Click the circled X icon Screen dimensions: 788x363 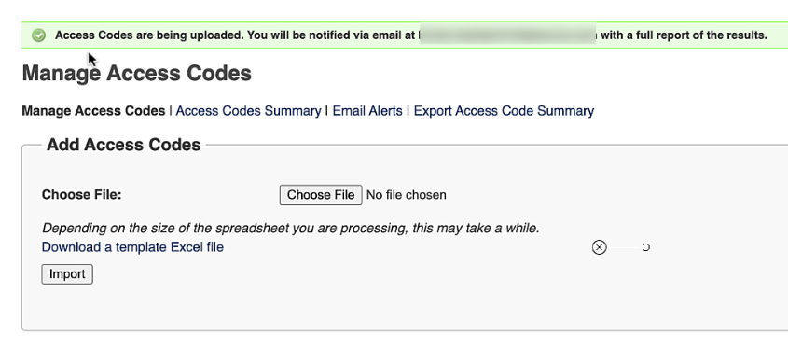pos(599,247)
